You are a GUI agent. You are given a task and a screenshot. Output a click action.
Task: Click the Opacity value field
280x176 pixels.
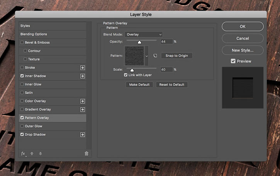click(x=166, y=41)
